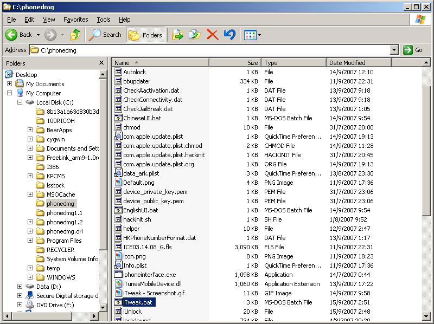
Task: Expand the WINDOWS folder node
Action: [30, 277]
